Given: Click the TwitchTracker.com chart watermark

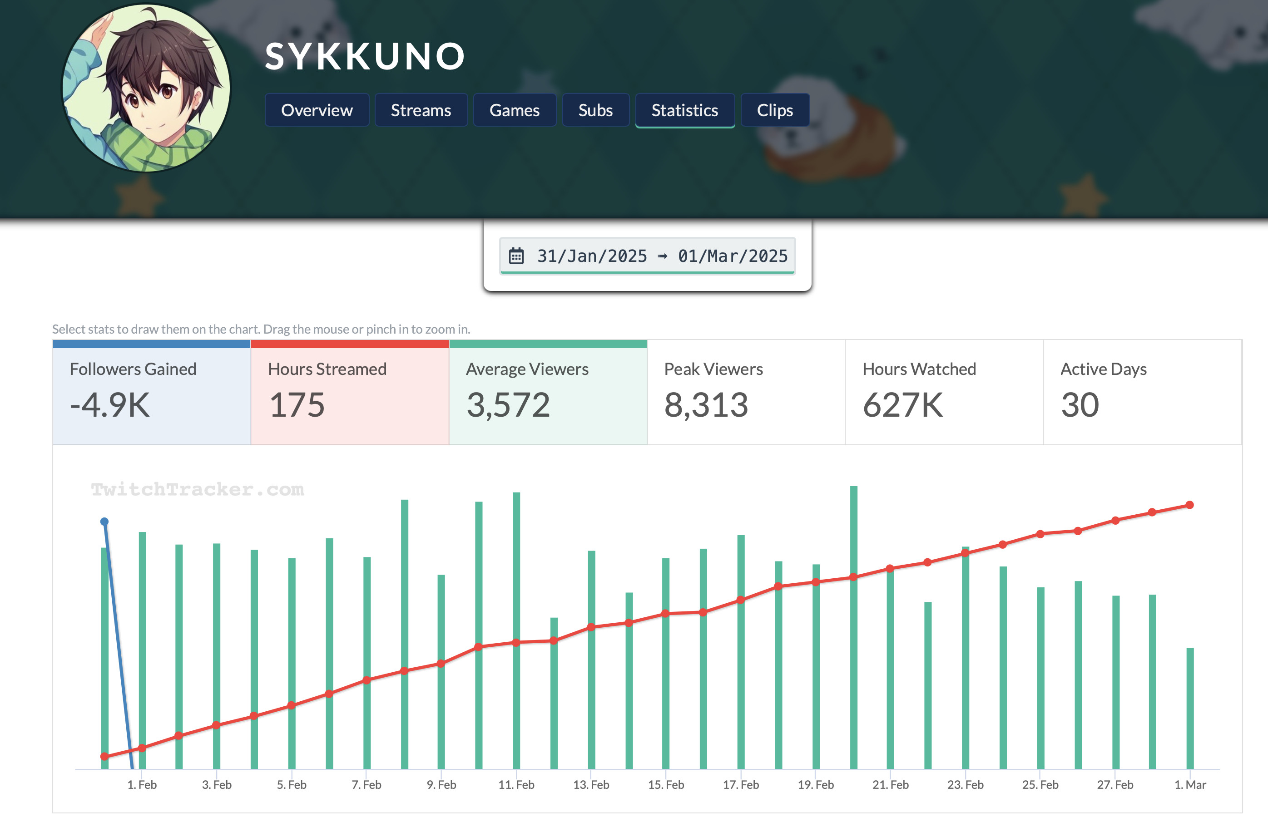Looking at the screenshot, I should tap(197, 489).
